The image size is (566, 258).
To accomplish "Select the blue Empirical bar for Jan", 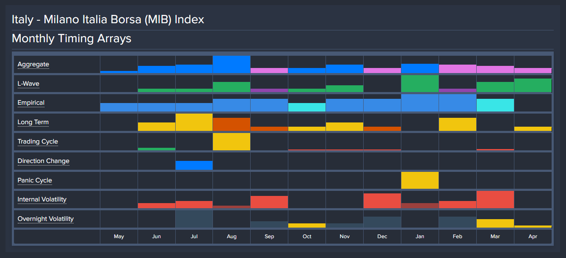I will tap(420, 103).
